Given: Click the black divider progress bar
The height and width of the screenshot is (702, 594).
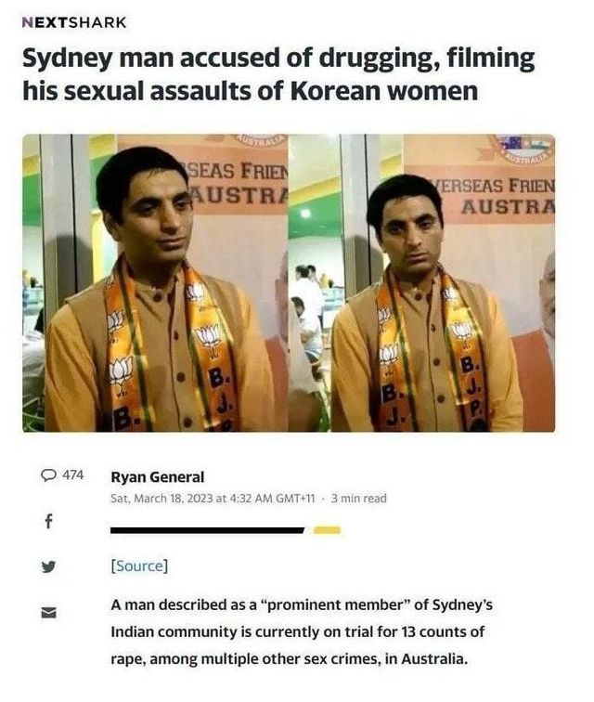Looking at the screenshot, I should click(x=207, y=530).
